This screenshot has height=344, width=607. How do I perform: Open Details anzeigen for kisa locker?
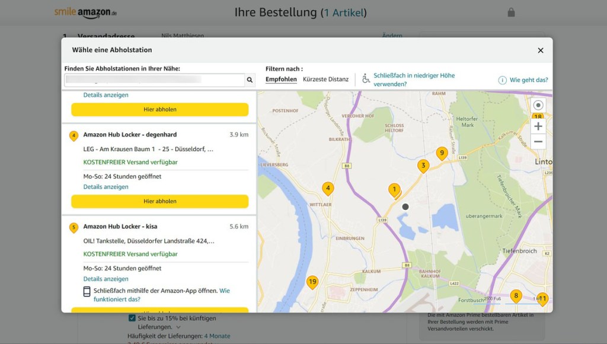pyautogui.click(x=106, y=279)
